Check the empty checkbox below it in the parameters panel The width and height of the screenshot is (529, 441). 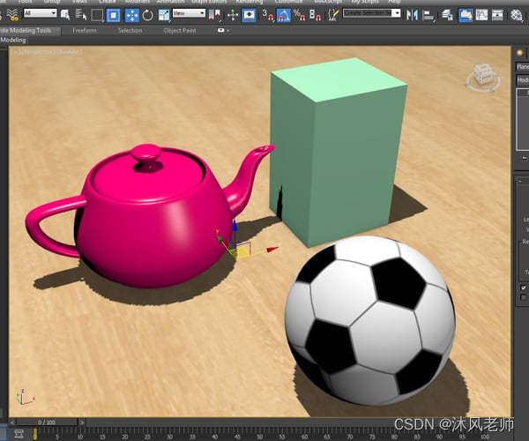pyautogui.click(x=523, y=297)
